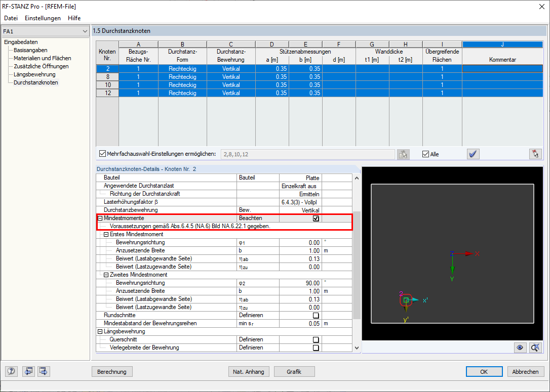The image size is (550, 392).
Task: Select nodes graphically via the list-picker icon
Action: click(x=403, y=154)
